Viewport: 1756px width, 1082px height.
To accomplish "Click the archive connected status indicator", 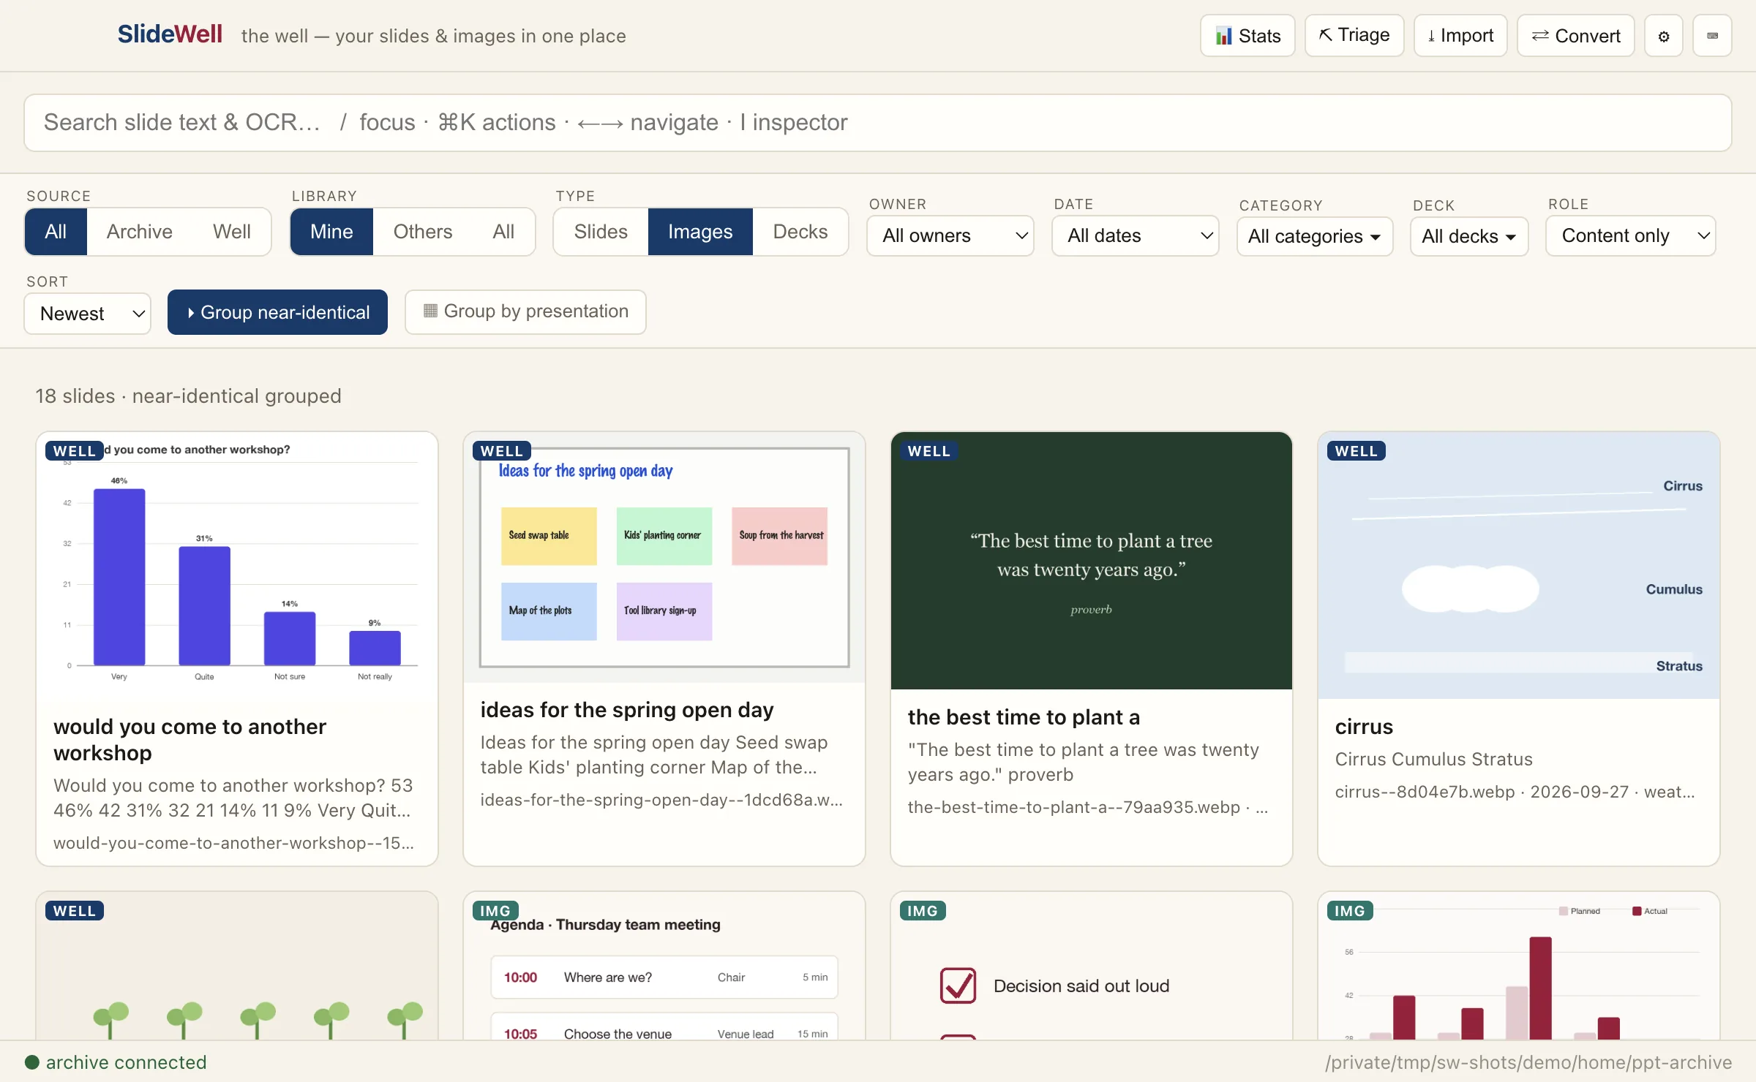I will tap(116, 1062).
